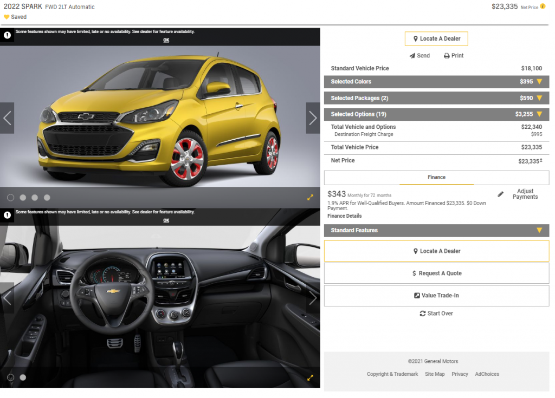The height and width of the screenshot is (398, 555).
Task: Expand the Standard Features section
Action: 436,230
